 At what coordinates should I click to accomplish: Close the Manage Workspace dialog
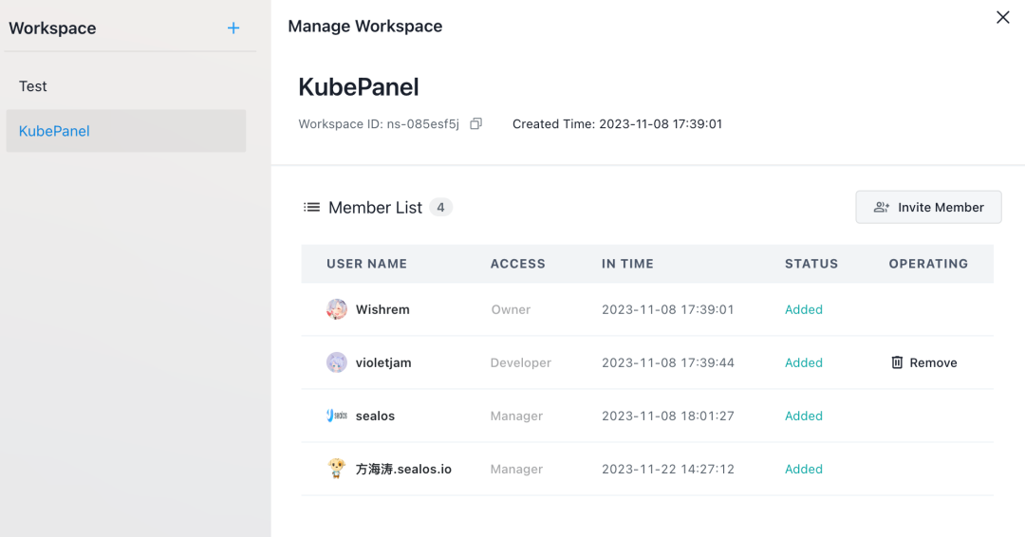1003,18
